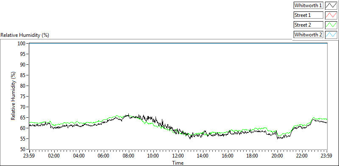
Task: Click the Street 2 green plot icon
Action: [331, 25]
